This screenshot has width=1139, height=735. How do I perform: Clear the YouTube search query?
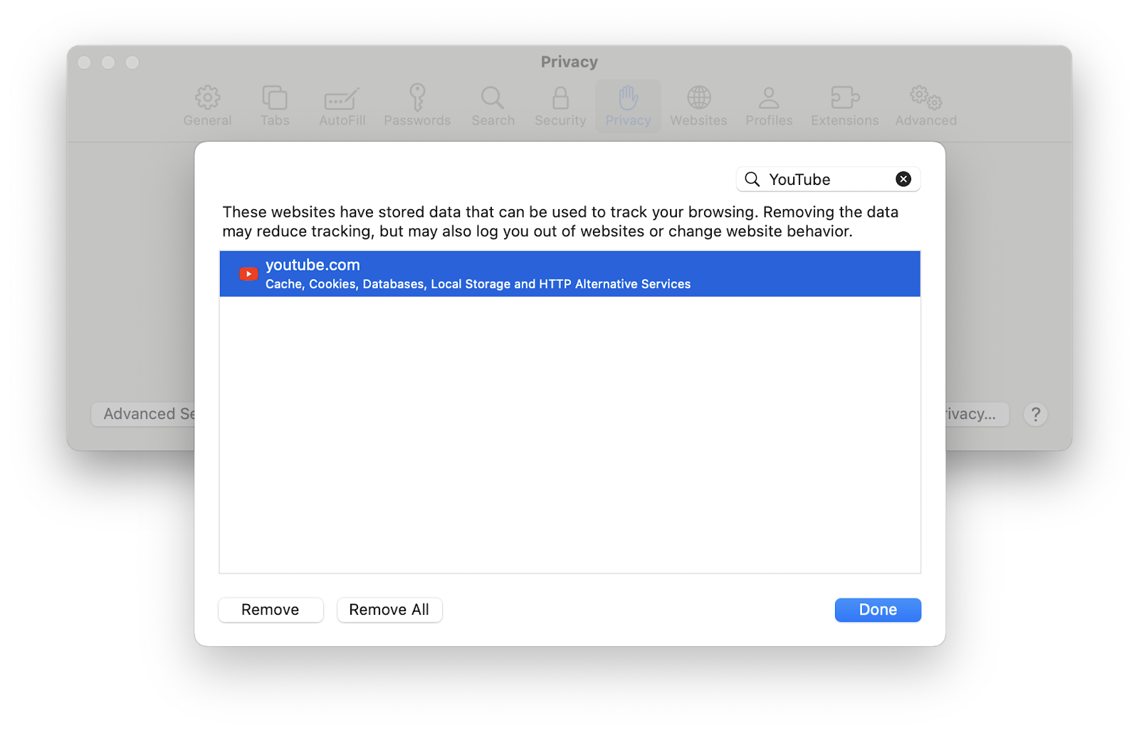(903, 179)
